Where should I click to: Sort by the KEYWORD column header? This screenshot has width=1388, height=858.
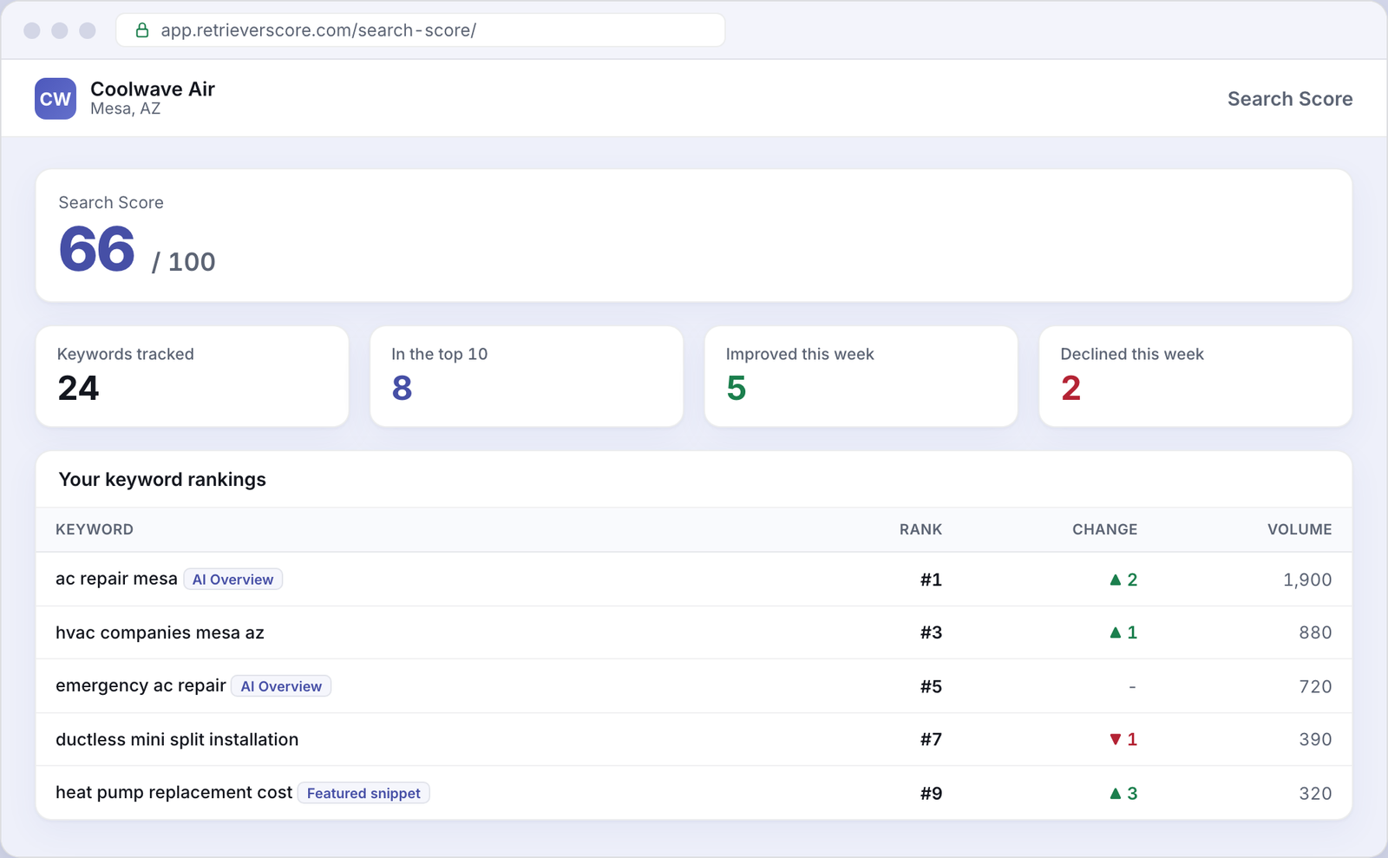pos(95,529)
